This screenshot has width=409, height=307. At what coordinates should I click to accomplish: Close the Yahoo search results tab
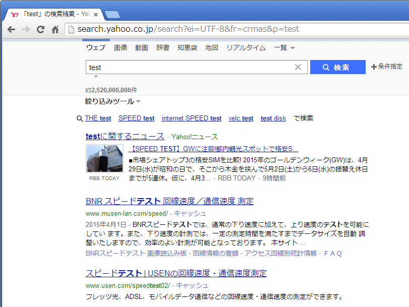pyautogui.click(x=96, y=15)
